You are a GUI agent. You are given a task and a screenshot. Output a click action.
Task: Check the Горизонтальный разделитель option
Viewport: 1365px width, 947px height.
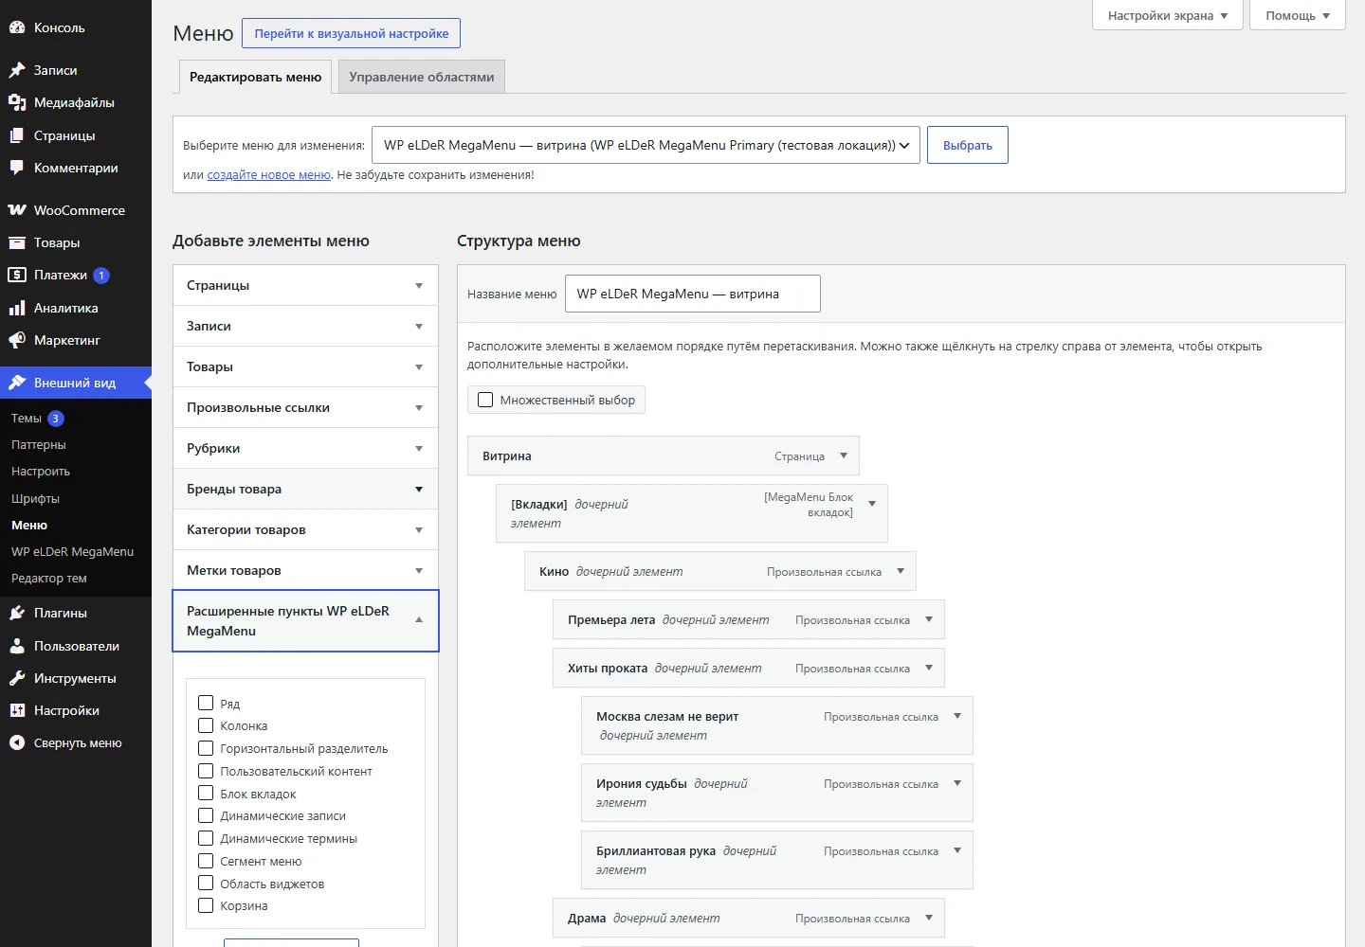206,748
